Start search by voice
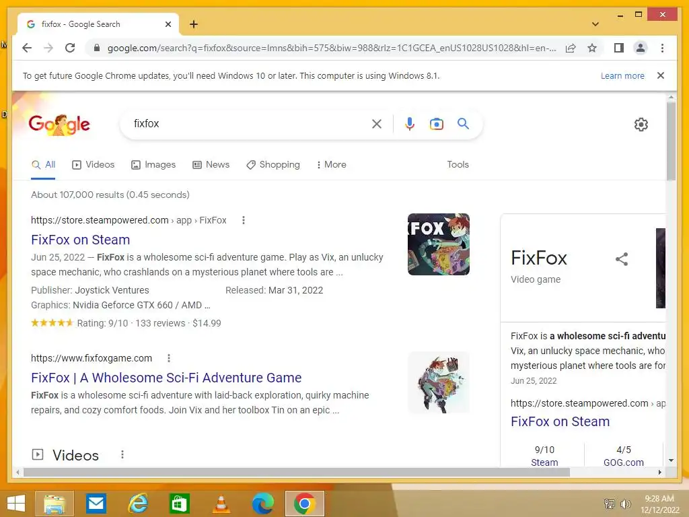689x517 pixels. [x=410, y=124]
